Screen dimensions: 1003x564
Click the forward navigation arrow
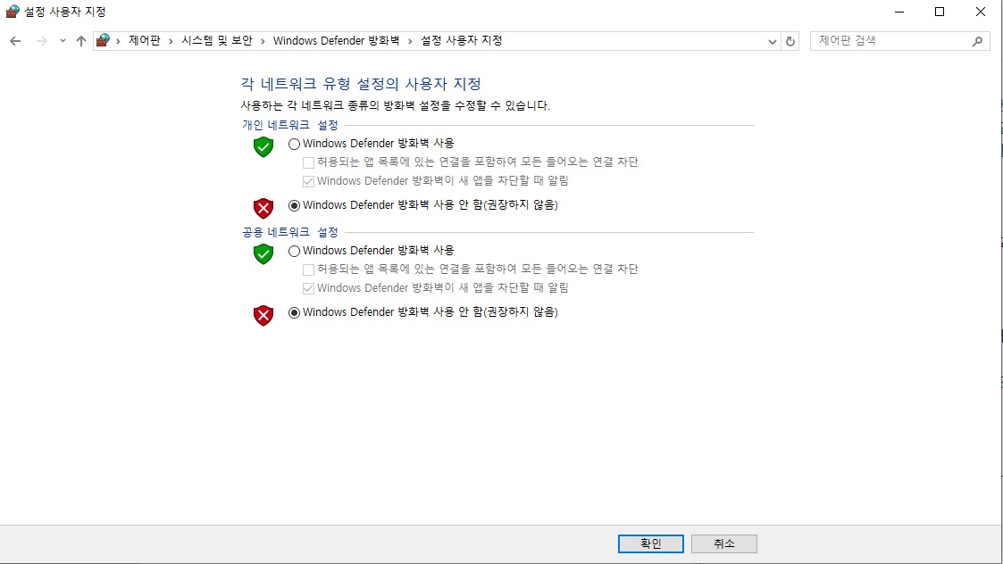[42, 41]
